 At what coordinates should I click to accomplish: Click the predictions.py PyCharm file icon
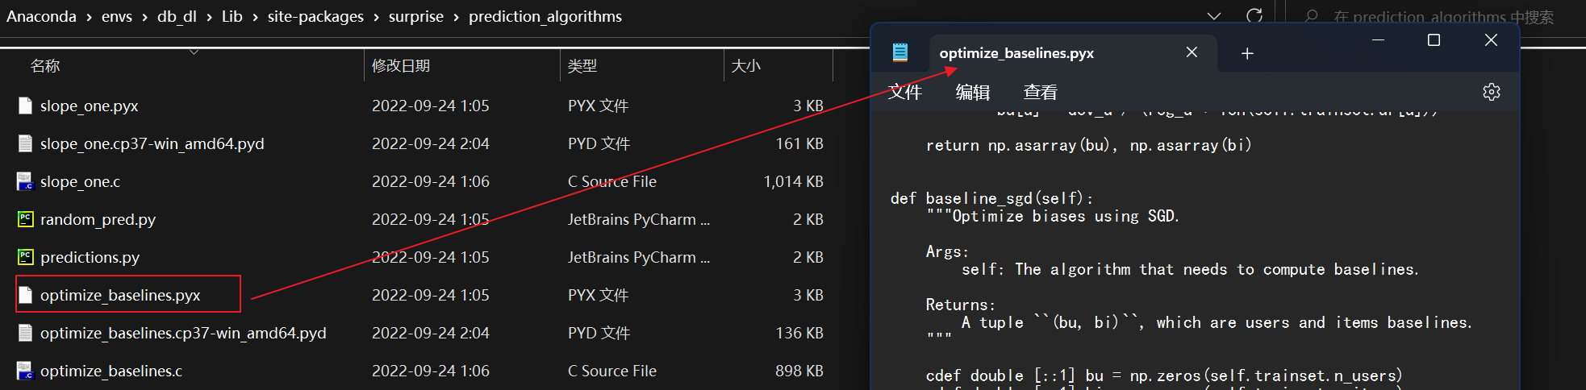point(25,257)
